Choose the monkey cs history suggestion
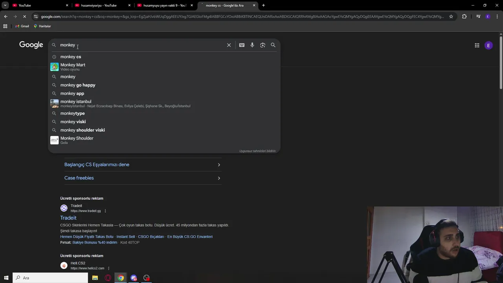 coord(164,57)
